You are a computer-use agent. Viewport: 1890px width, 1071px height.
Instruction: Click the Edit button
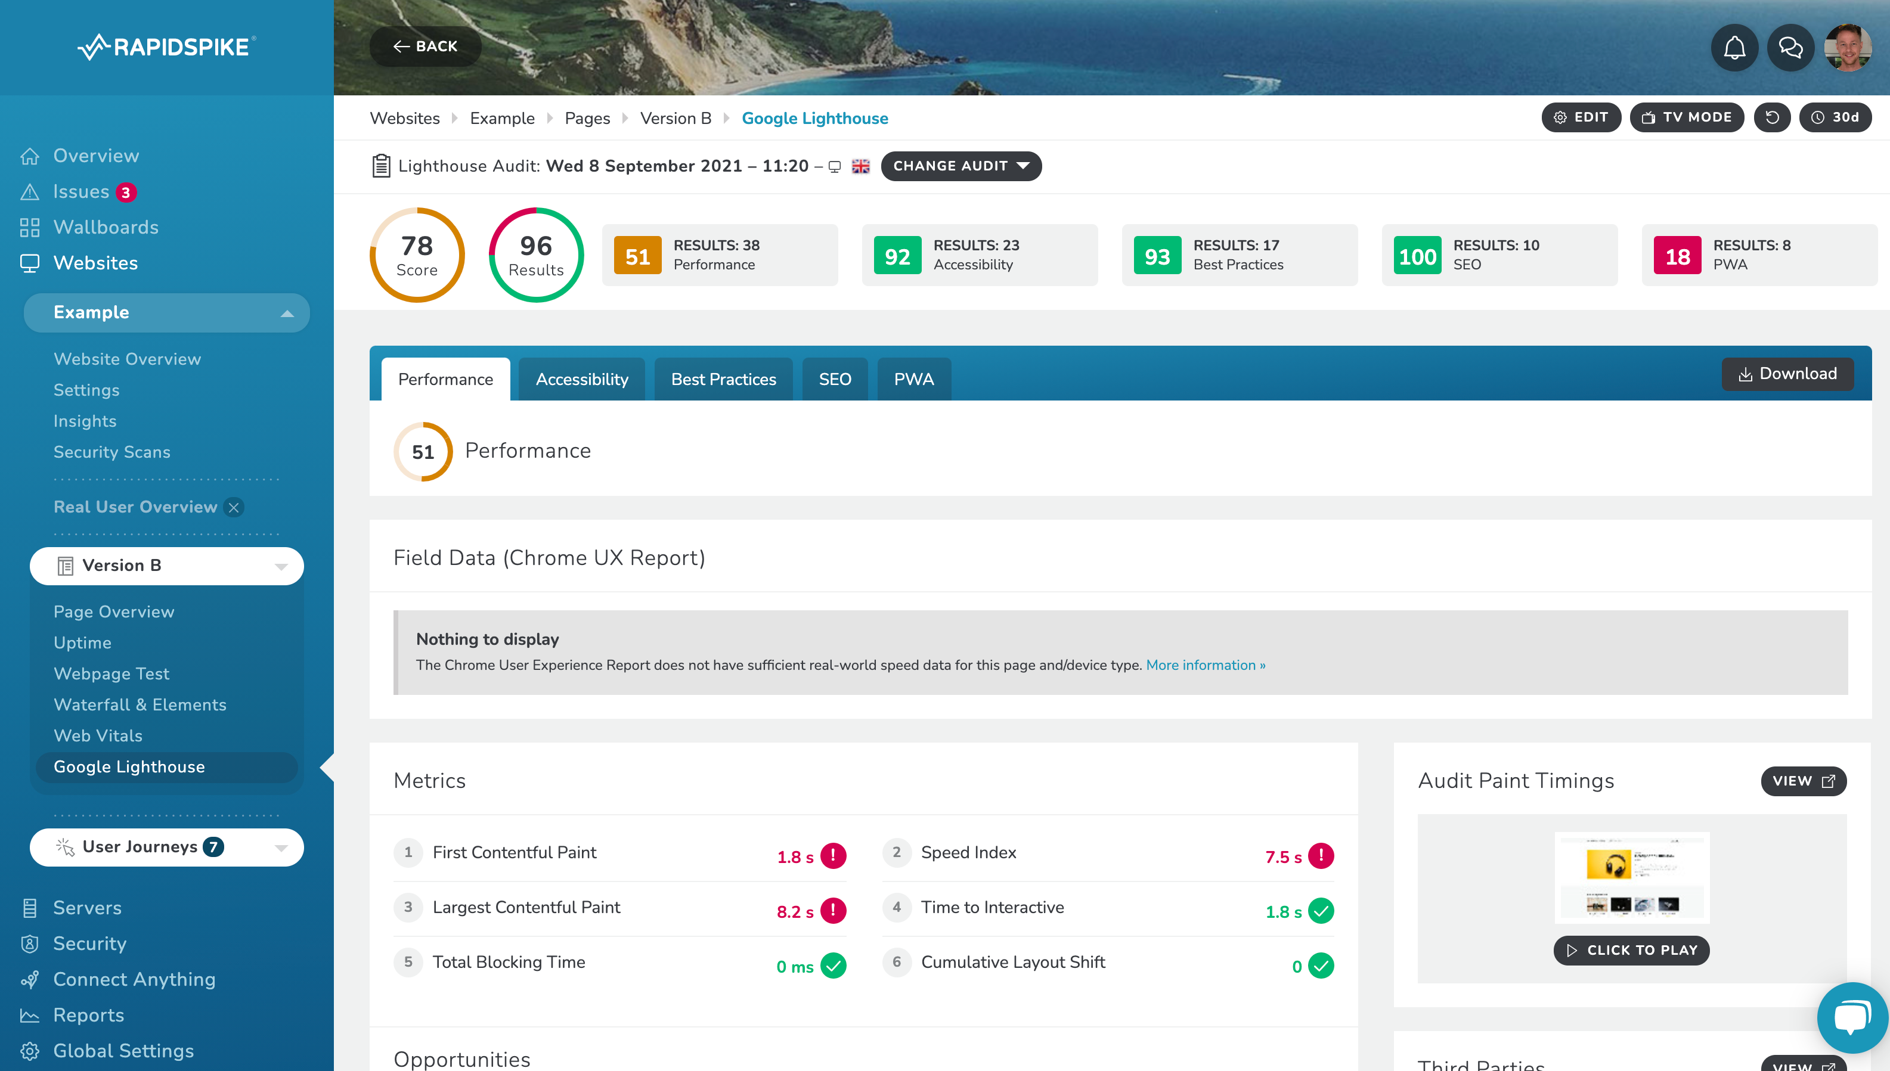click(1581, 117)
